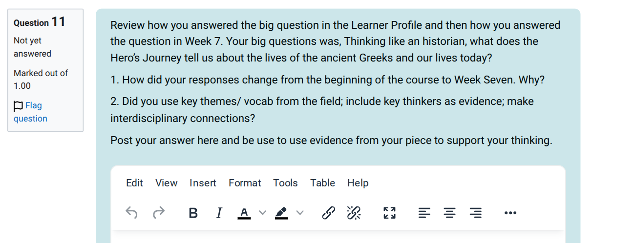Center align text
Viewport: 634px width, 243px height.
tap(450, 213)
